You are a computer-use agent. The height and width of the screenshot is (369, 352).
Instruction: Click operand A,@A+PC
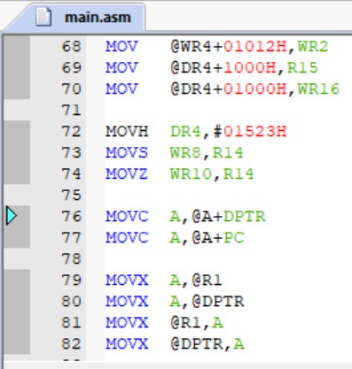(x=207, y=238)
